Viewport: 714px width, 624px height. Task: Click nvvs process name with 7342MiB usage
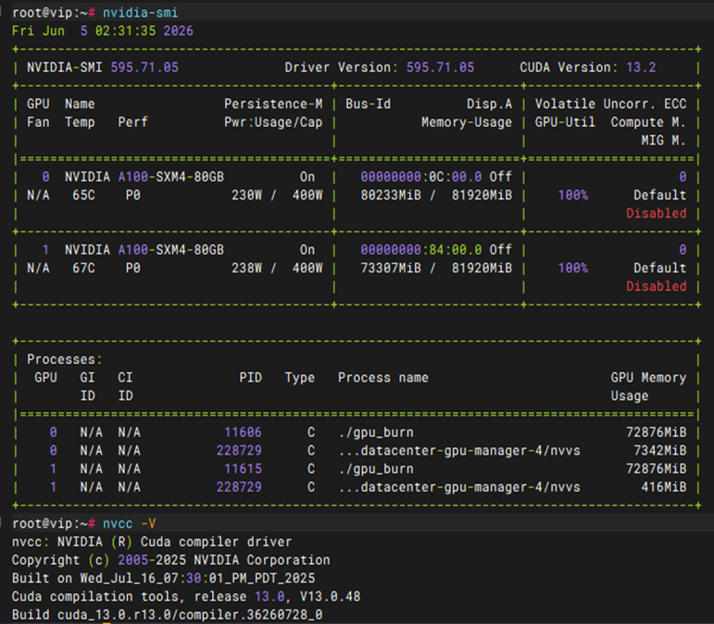point(459,451)
